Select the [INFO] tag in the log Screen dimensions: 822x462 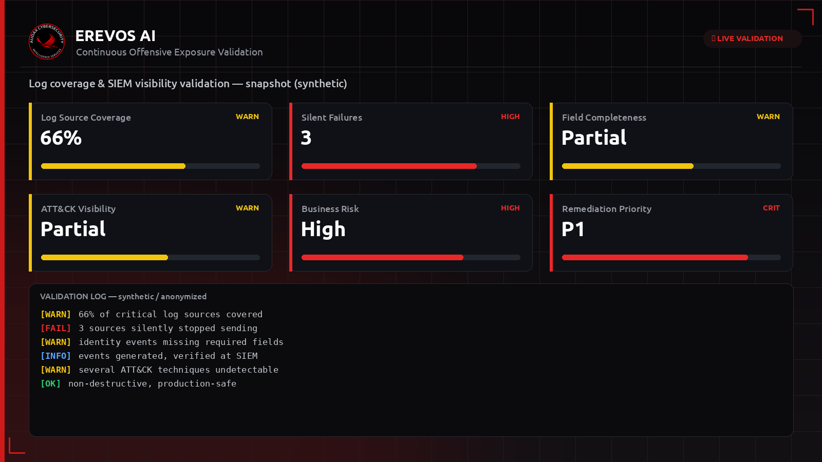[x=55, y=356]
